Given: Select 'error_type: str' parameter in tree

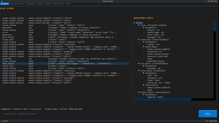Looking at the screenshot, I should 156,35.
